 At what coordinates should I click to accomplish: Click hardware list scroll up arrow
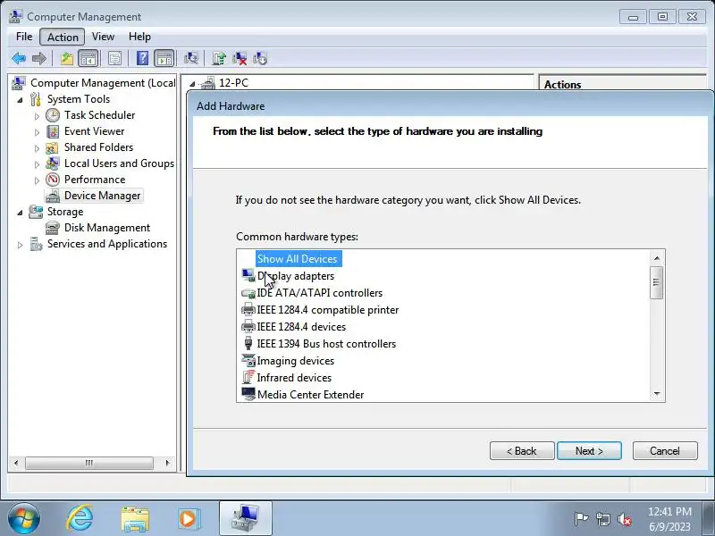coord(657,258)
